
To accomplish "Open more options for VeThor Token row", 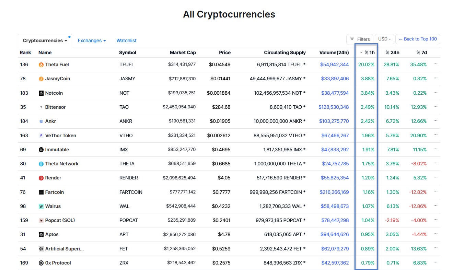I will 435,135.
